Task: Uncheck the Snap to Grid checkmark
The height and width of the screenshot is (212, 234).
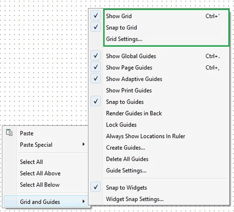Action: pyautogui.click(x=96, y=27)
